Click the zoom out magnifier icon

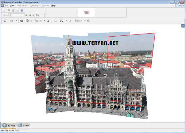pyautogui.click(x=30, y=15)
